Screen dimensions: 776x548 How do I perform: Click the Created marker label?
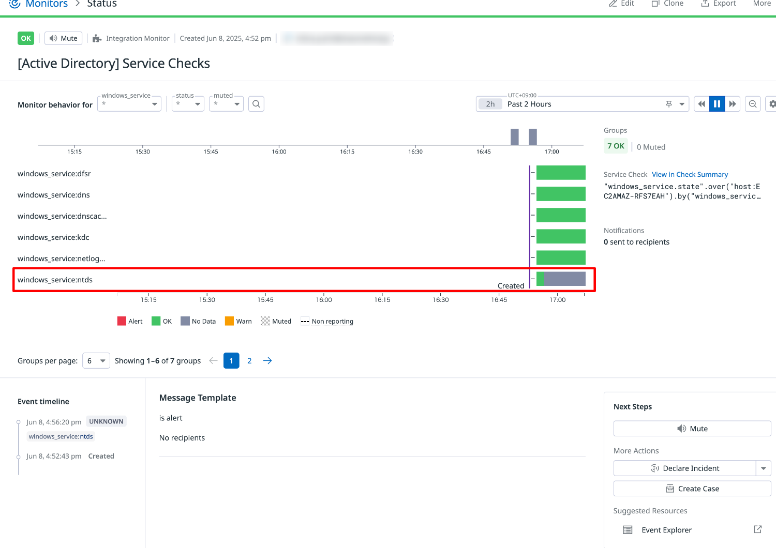pyautogui.click(x=511, y=286)
